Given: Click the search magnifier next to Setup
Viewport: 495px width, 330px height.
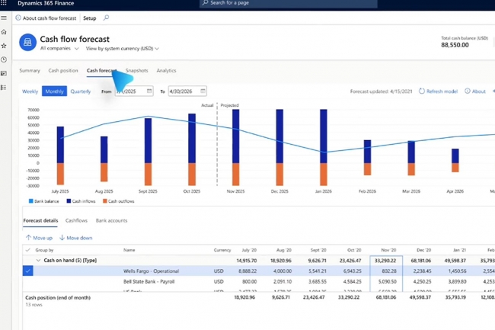Looking at the screenshot, I should point(106,18).
